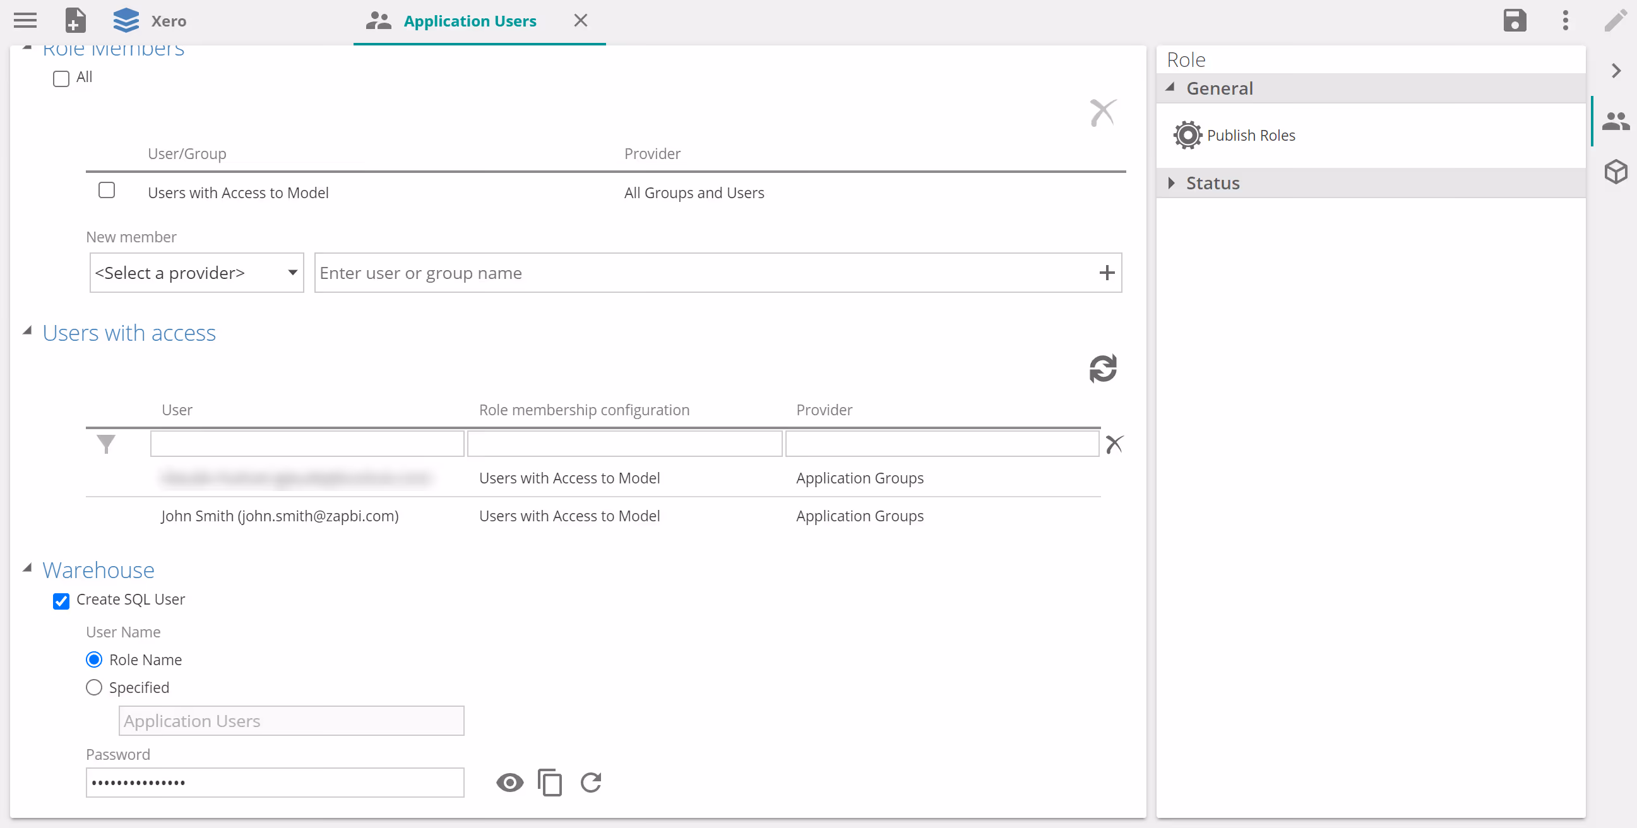Show the hidden password with eye icon

tap(509, 783)
